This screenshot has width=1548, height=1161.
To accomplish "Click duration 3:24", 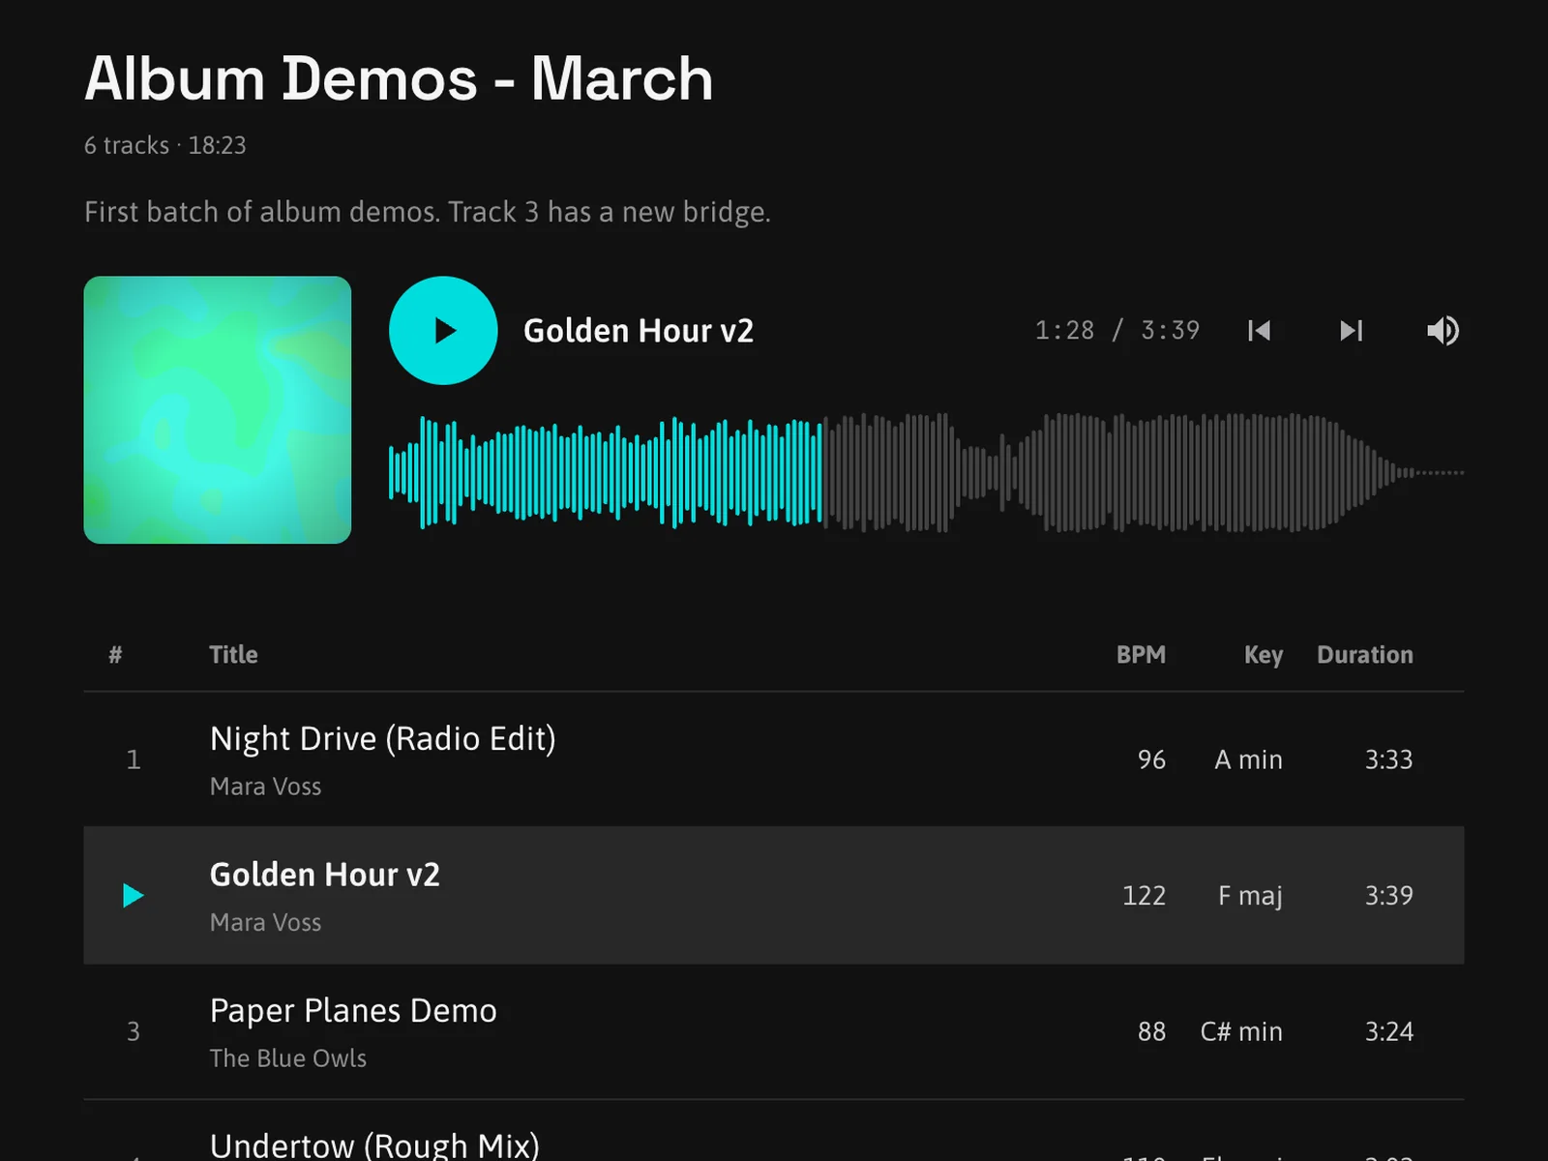I will pyautogui.click(x=1388, y=1031).
